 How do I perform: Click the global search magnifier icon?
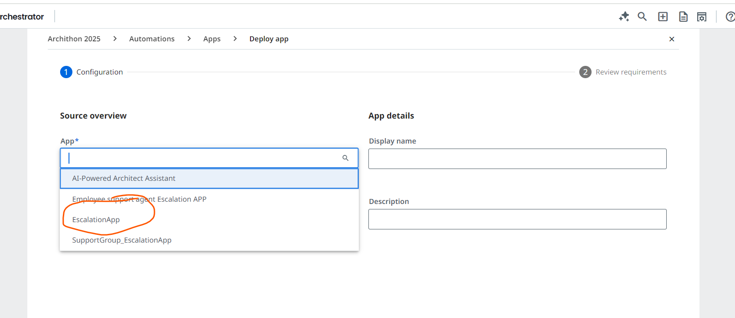[x=642, y=17]
